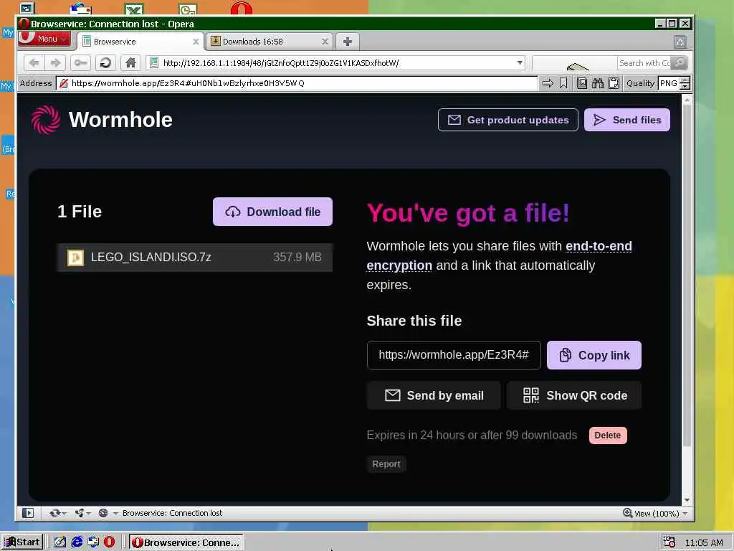Screen dimensions: 734x551
Task: Click the Quality PNG value field
Action: [669, 83]
